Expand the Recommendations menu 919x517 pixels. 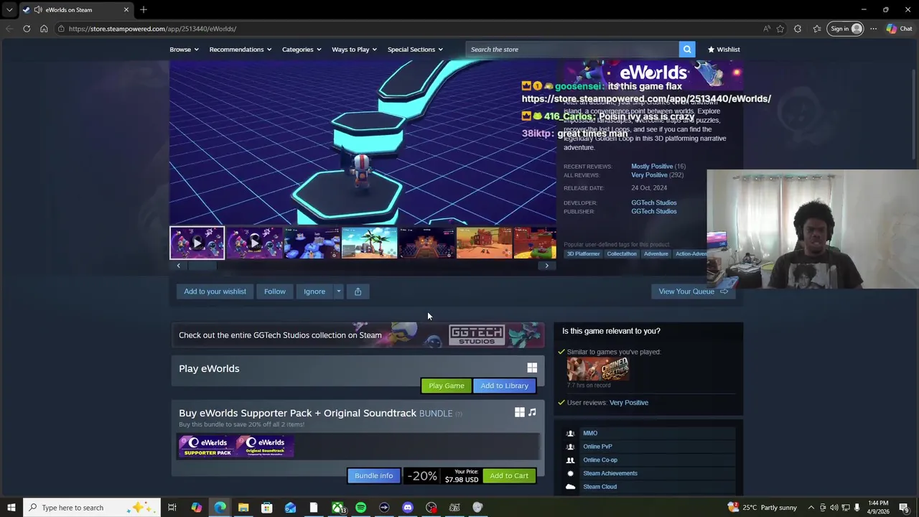[x=241, y=50]
